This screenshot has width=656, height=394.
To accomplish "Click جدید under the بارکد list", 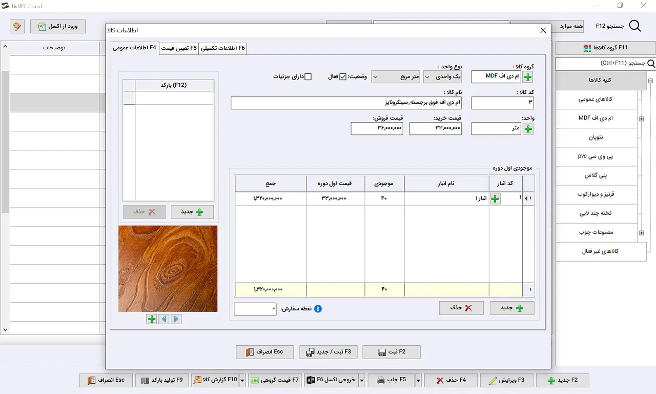I will [x=192, y=212].
